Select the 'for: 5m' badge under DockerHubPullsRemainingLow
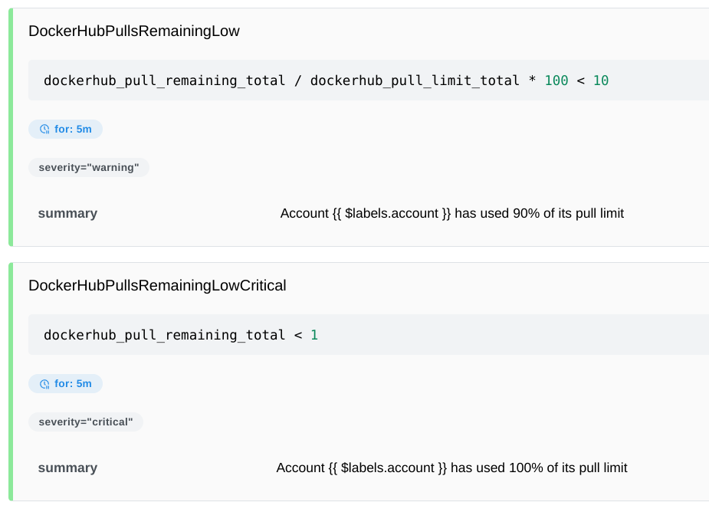 tap(66, 130)
